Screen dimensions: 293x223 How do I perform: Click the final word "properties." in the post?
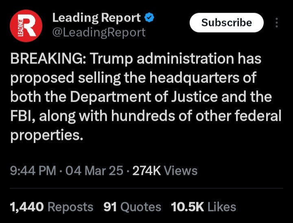[46, 135]
